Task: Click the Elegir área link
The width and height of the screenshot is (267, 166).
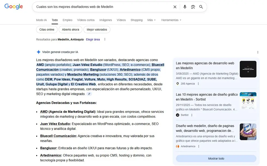Action: point(93,39)
